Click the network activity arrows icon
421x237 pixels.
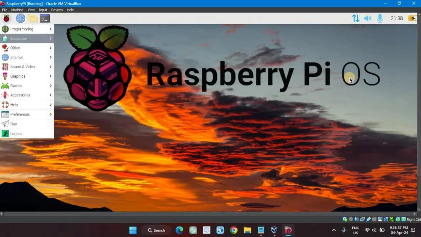(x=356, y=18)
